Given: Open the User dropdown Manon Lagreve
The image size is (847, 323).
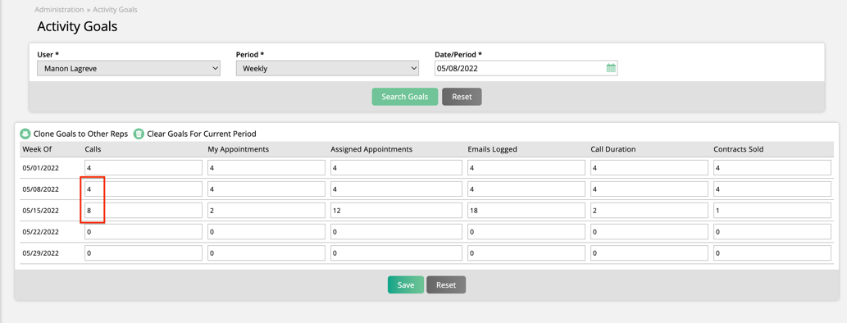Looking at the screenshot, I should (129, 68).
